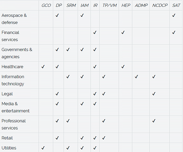This screenshot has width=183, height=152.
Task: Click the Utilities GCO checkmark
Action: click(43, 148)
